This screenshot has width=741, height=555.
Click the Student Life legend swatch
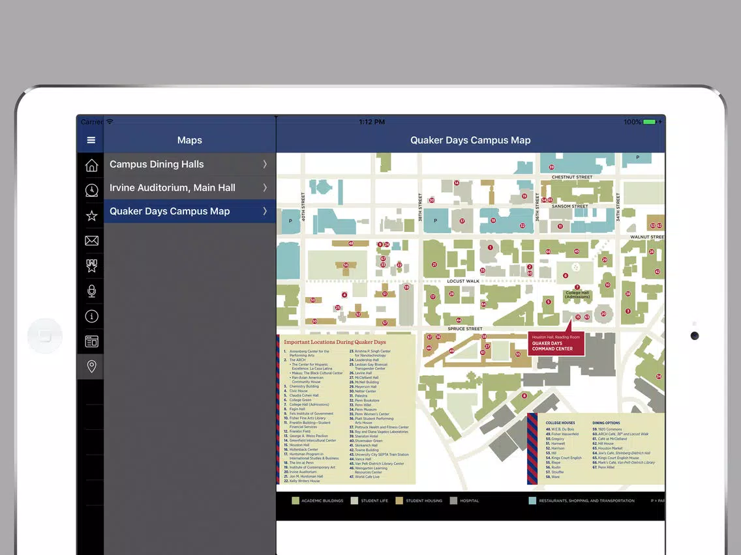[354, 501]
